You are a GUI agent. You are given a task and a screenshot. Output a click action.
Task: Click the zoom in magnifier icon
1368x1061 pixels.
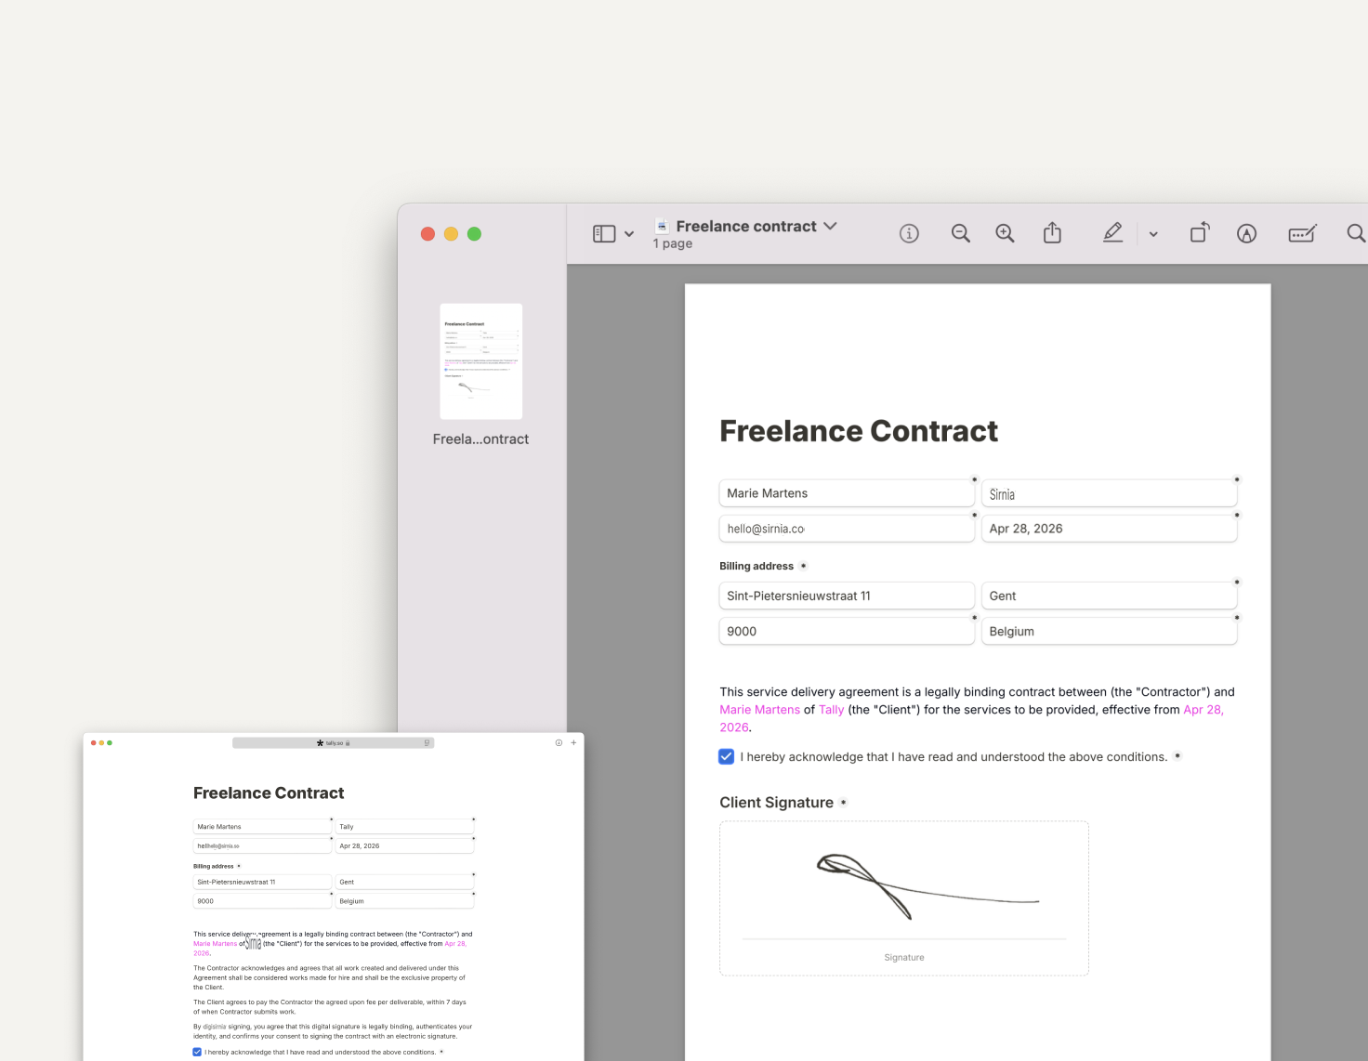1005,234
